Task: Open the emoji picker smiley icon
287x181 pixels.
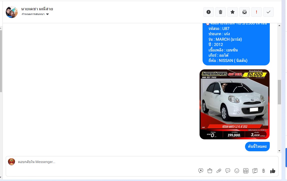Action: [237, 171]
